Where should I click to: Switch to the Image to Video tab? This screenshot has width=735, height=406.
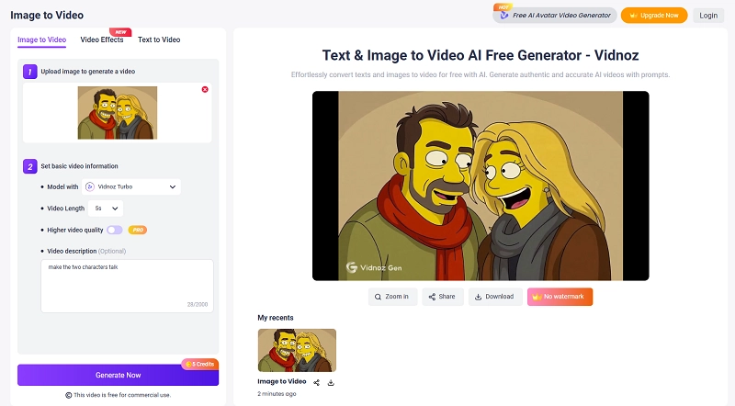coord(41,39)
